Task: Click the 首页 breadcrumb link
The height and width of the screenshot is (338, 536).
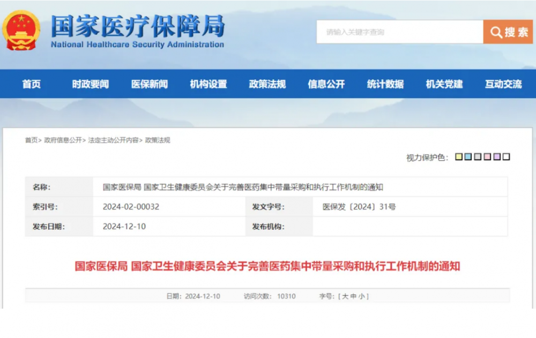Action: click(31, 140)
